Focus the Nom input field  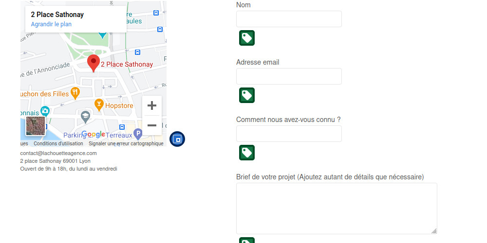(x=289, y=19)
